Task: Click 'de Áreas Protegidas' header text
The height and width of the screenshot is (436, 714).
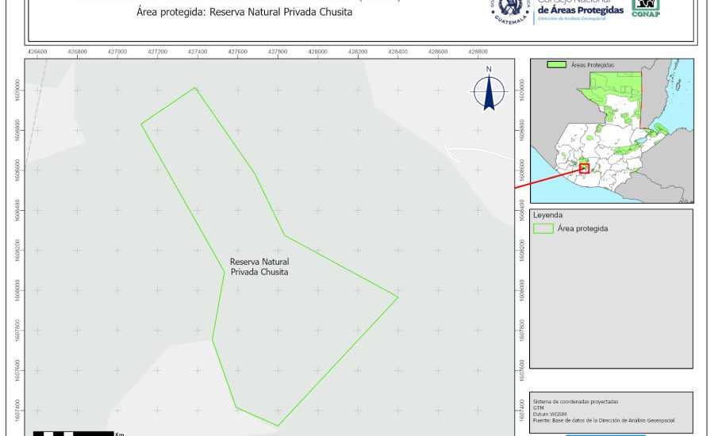Action: (580, 9)
